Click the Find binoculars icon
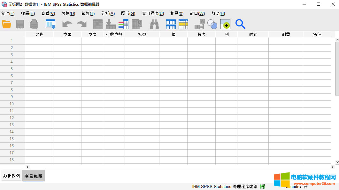Image resolution: width=339 pixels, height=190 pixels. [x=155, y=24]
